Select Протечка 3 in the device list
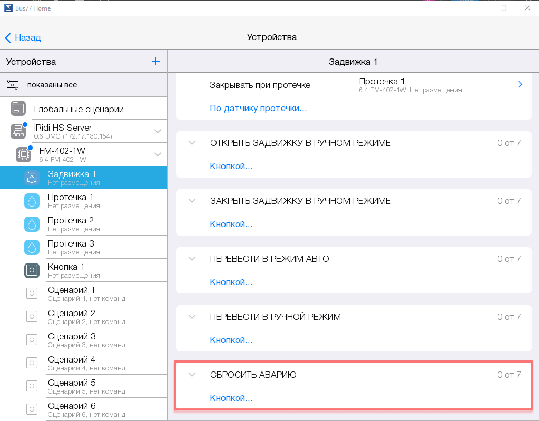This screenshot has width=539, height=421. pyautogui.click(x=71, y=247)
